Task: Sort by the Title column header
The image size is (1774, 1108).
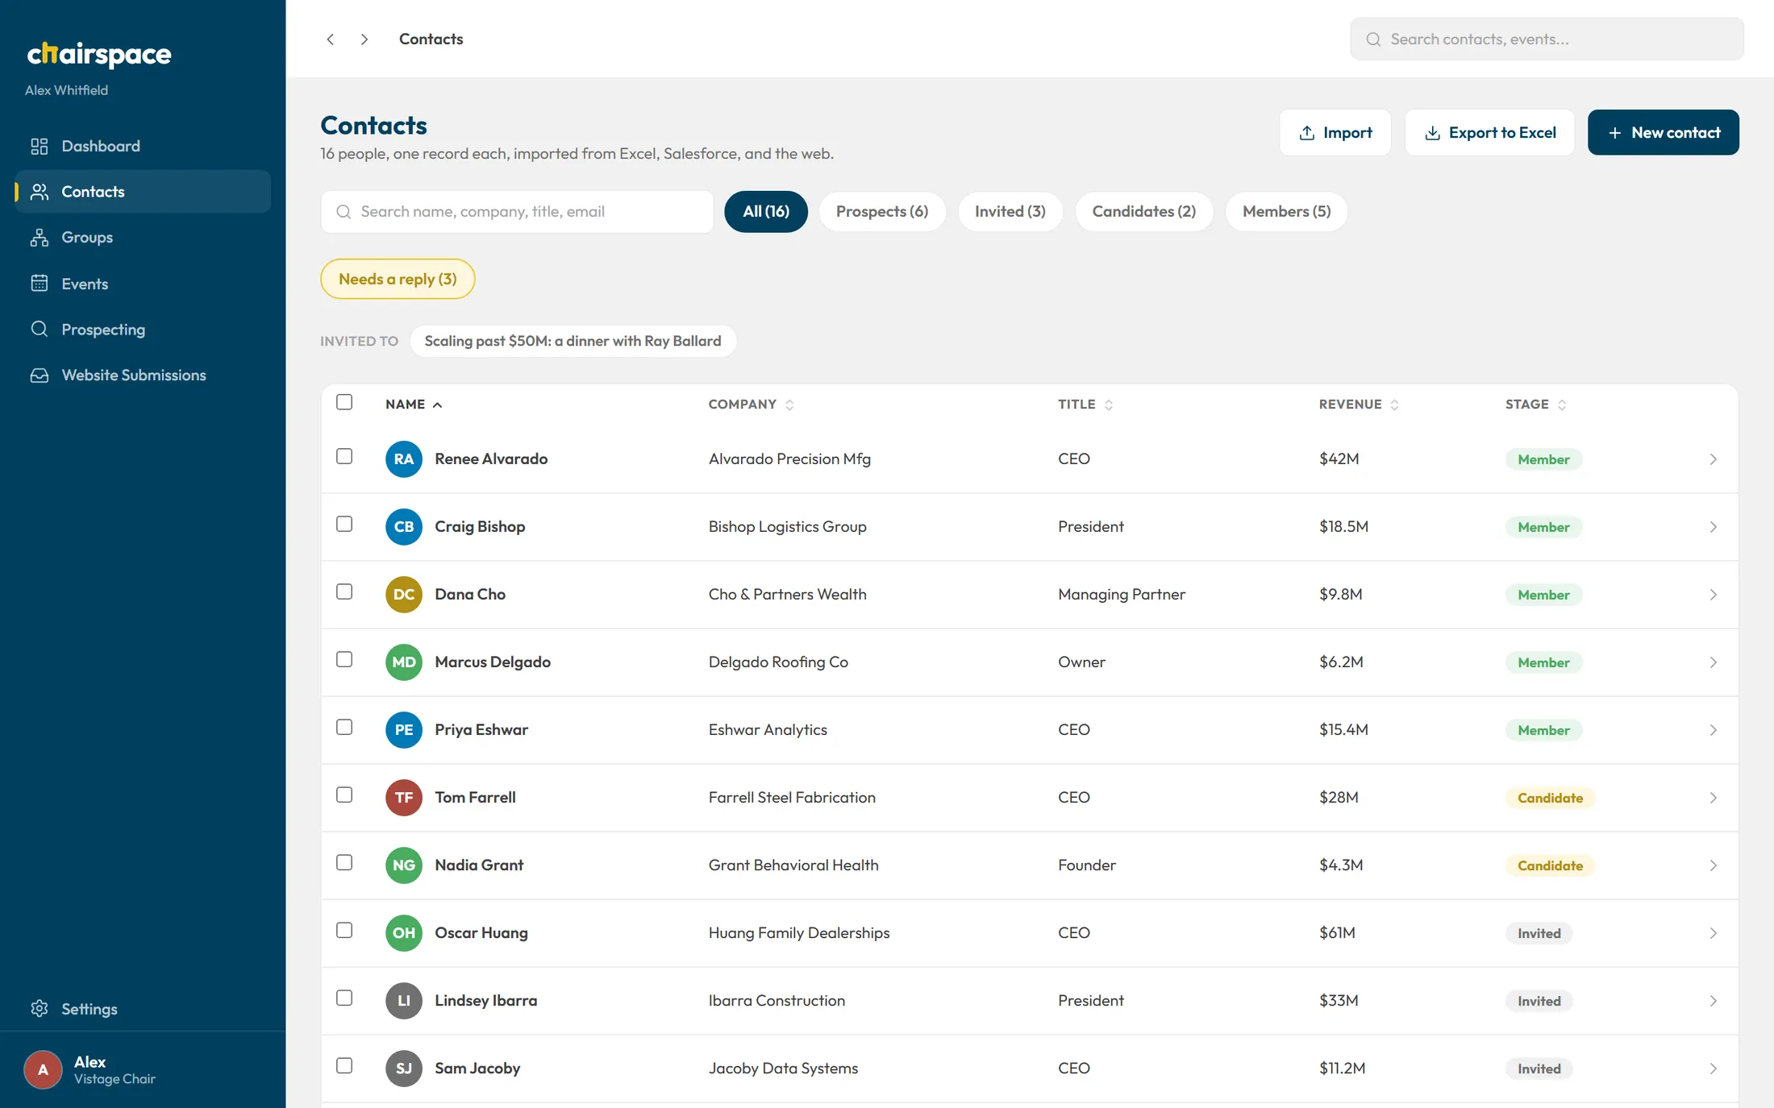Action: [x=1085, y=405]
